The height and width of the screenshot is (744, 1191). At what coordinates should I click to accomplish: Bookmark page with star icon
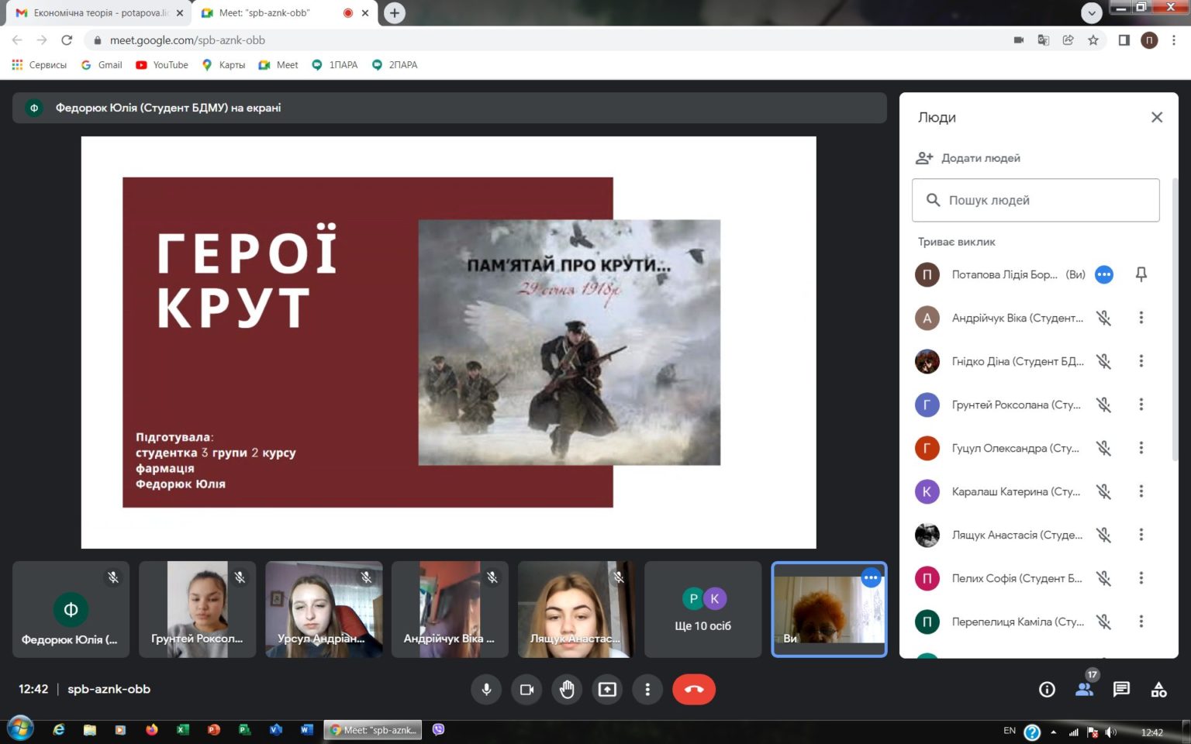click(1093, 40)
